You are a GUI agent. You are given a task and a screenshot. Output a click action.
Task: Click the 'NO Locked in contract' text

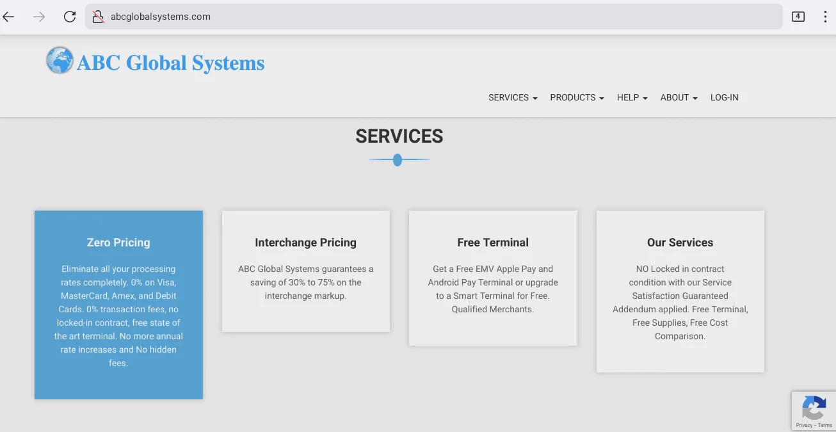coord(680,269)
